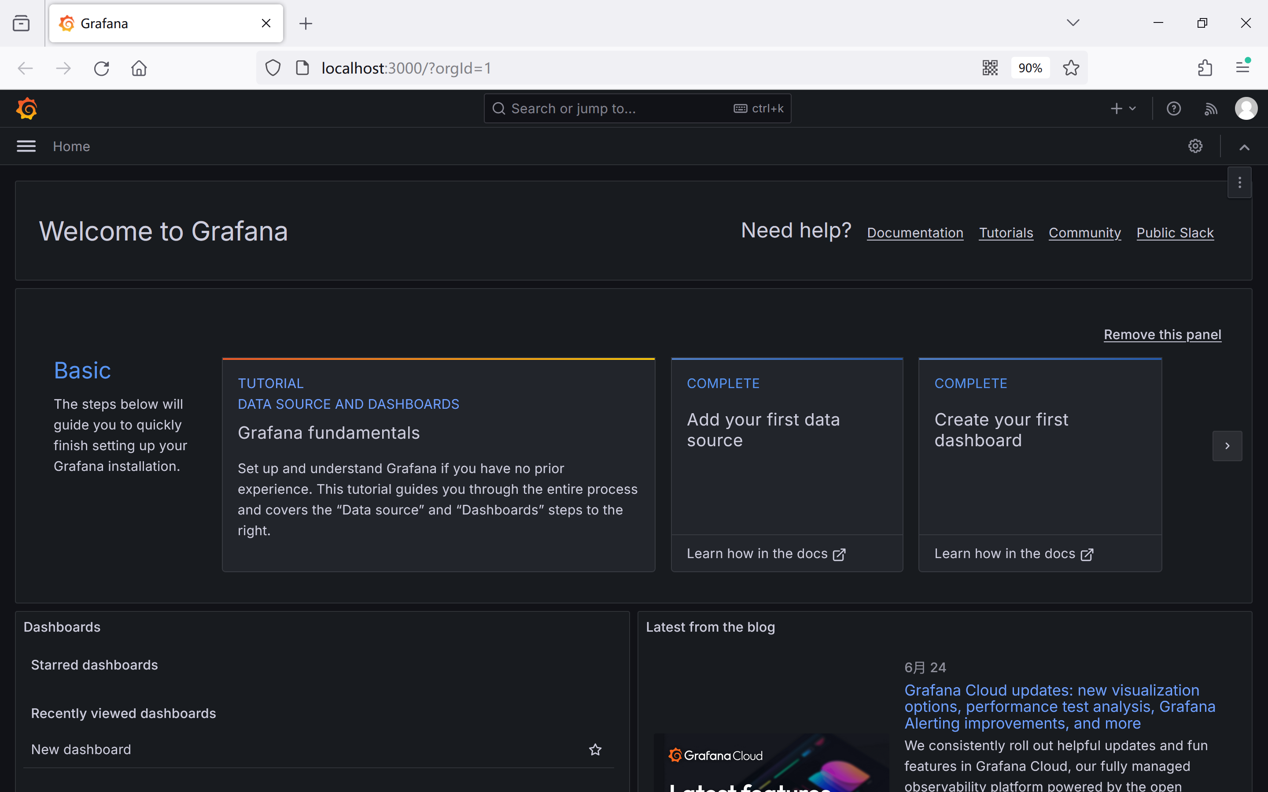Open the panel three-dot menu

pos(1239,182)
